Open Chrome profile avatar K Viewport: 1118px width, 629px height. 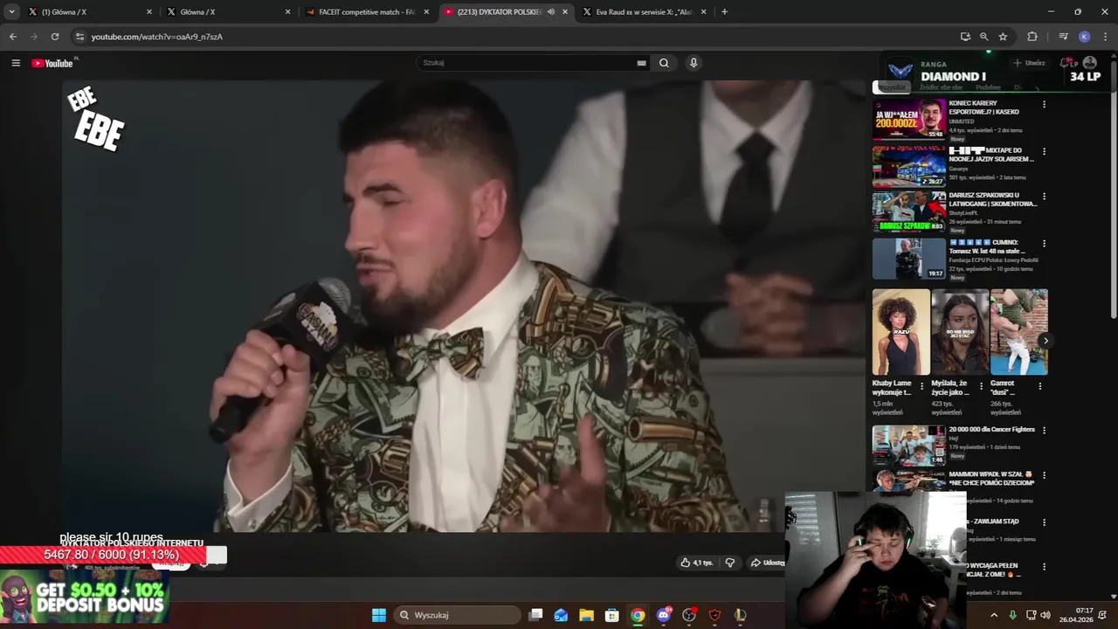coord(1084,37)
